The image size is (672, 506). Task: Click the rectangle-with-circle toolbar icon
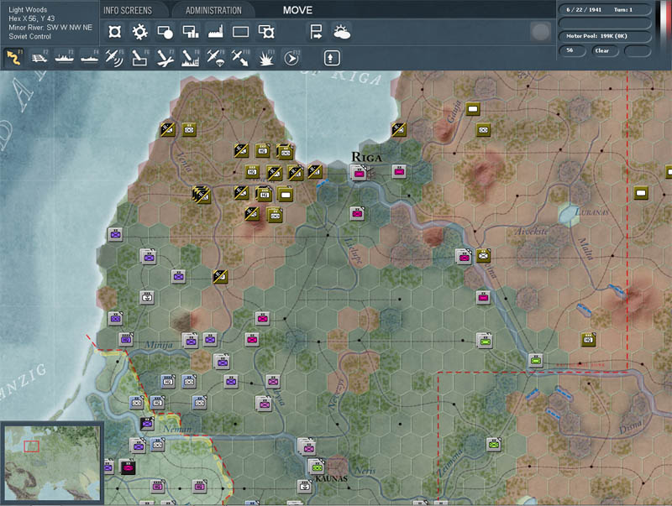[165, 32]
